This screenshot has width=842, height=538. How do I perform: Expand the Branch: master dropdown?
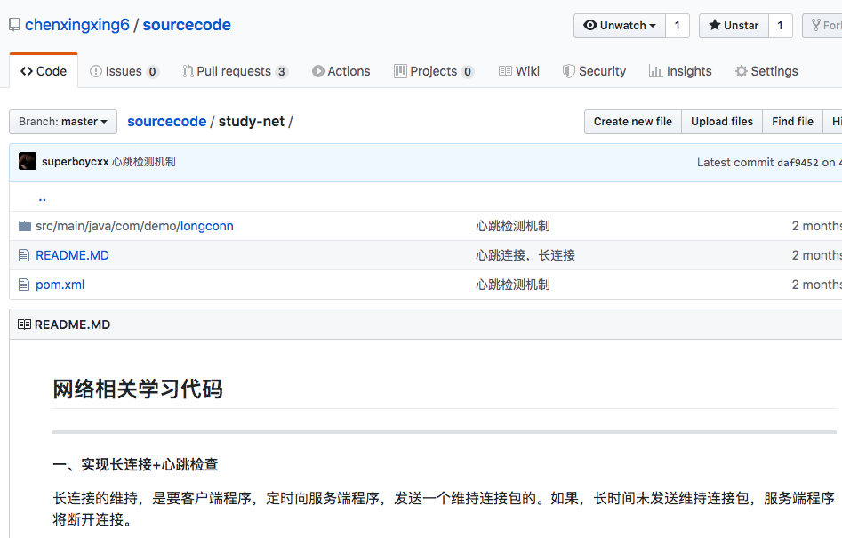point(63,122)
